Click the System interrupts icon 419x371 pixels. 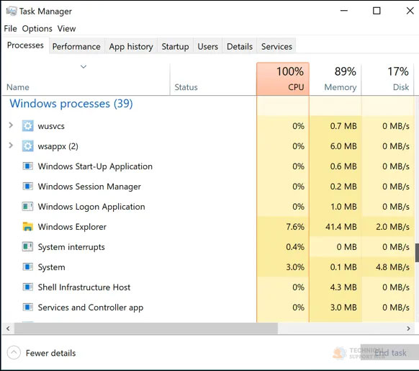(x=27, y=246)
